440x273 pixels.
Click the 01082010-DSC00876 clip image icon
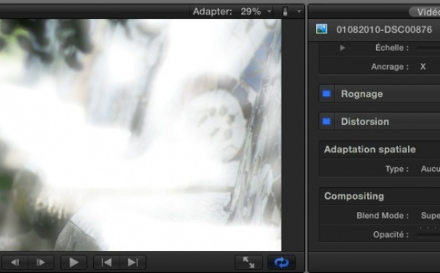[322, 29]
